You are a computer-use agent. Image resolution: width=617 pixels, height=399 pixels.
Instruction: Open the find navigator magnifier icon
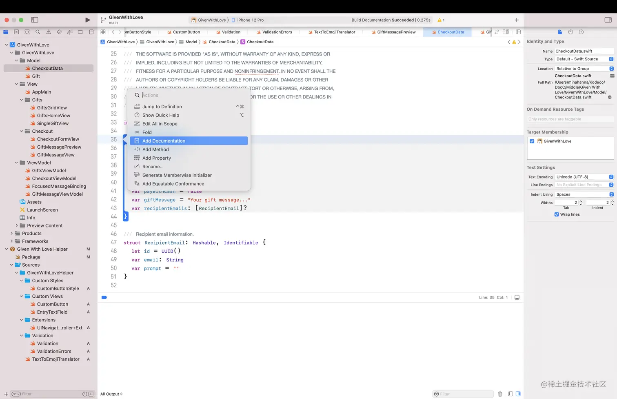(x=38, y=32)
